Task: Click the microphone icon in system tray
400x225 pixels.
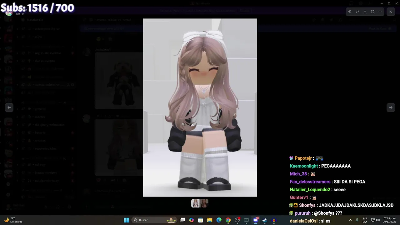Action: (x=357, y=220)
